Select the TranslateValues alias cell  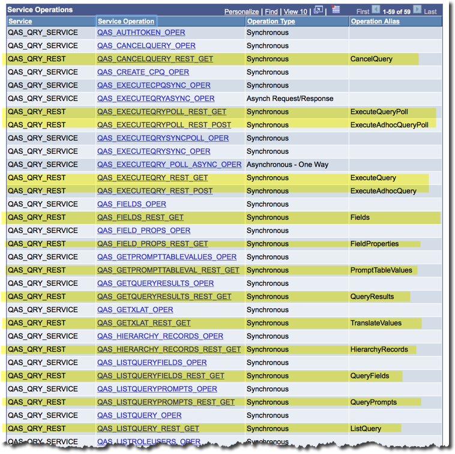click(395, 323)
